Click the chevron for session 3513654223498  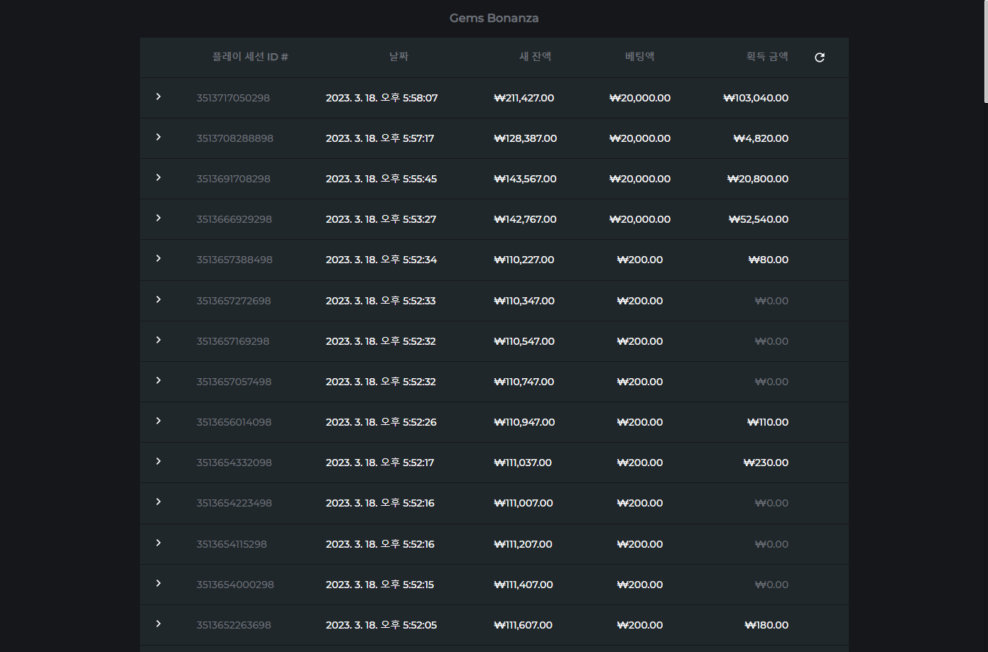click(158, 502)
